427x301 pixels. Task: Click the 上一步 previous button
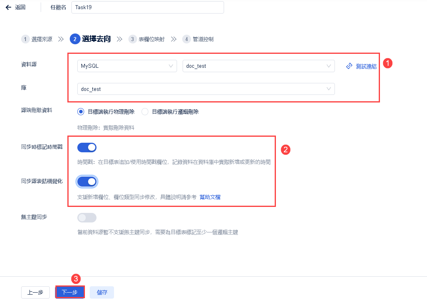pos(35,292)
